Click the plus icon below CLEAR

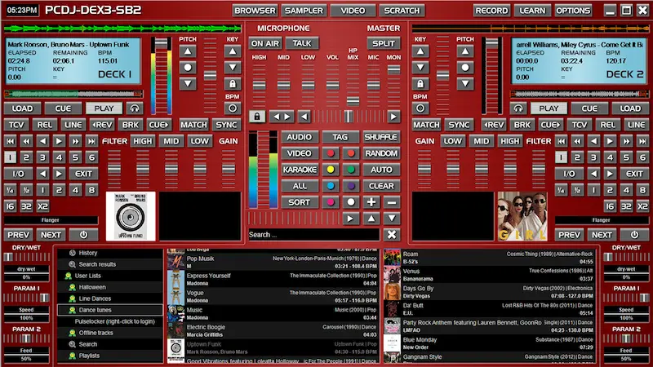pyautogui.click(x=371, y=201)
